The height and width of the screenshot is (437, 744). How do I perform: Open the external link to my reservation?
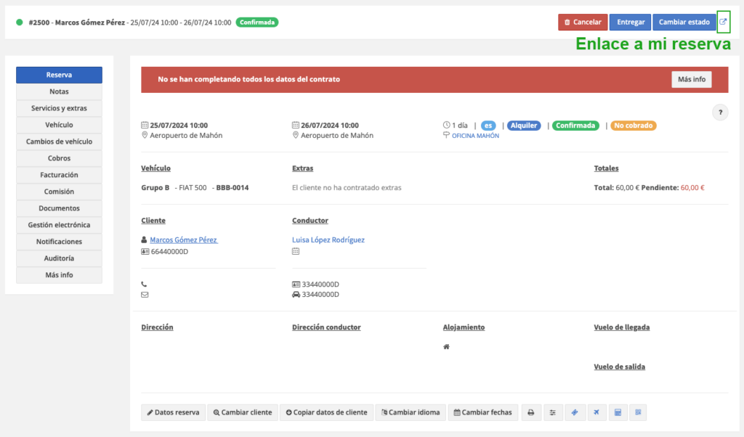click(x=723, y=22)
